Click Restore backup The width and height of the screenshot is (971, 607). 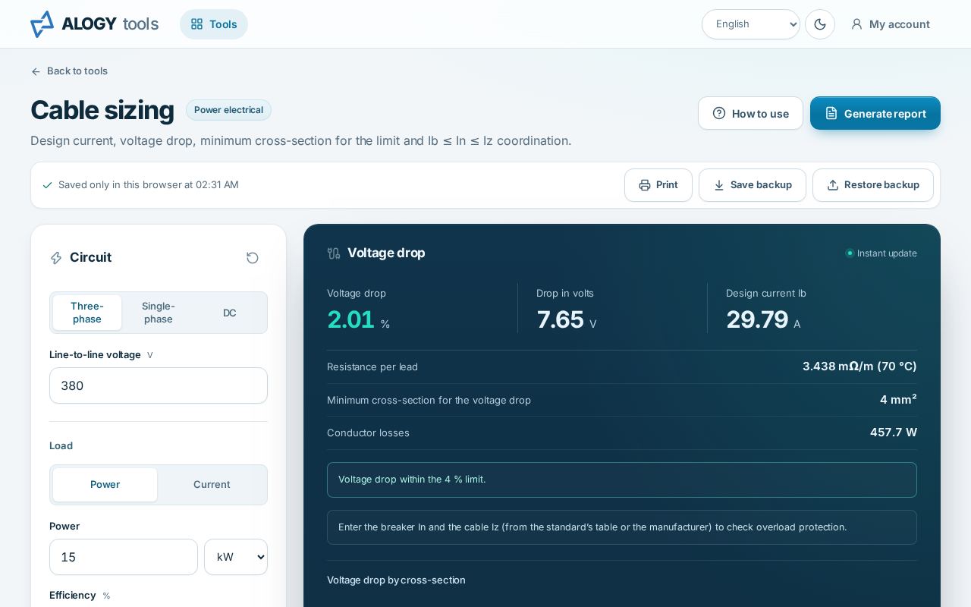tap(873, 185)
